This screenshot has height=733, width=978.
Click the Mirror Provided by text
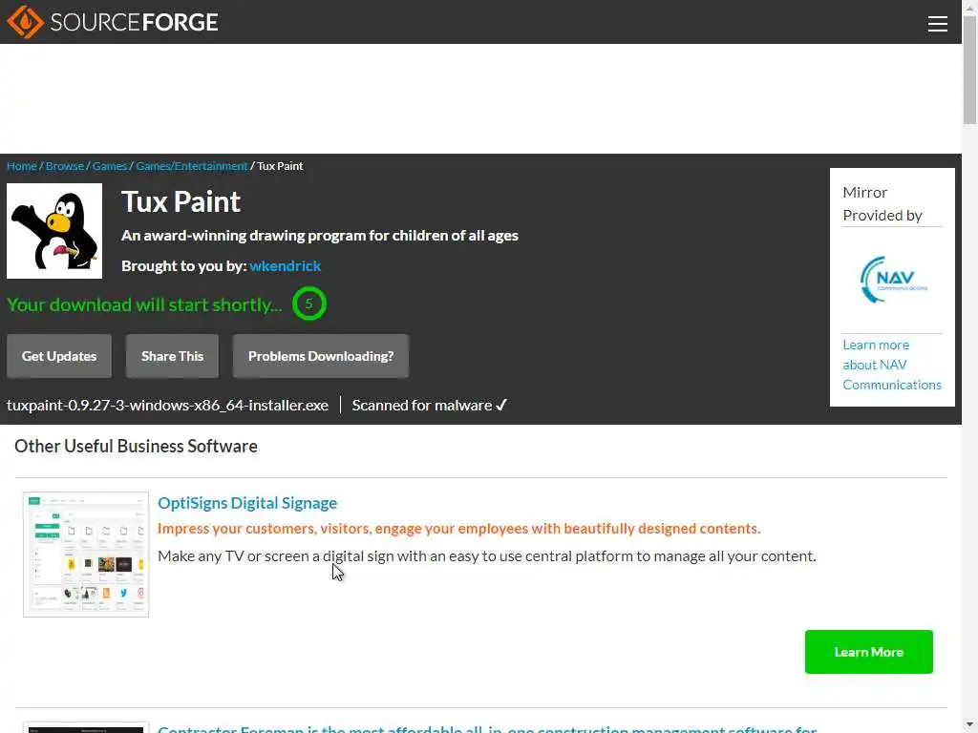(882, 204)
